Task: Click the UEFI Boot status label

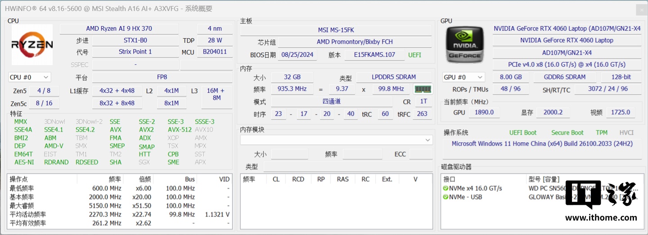Action: pyautogui.click(x=522, y=133)
